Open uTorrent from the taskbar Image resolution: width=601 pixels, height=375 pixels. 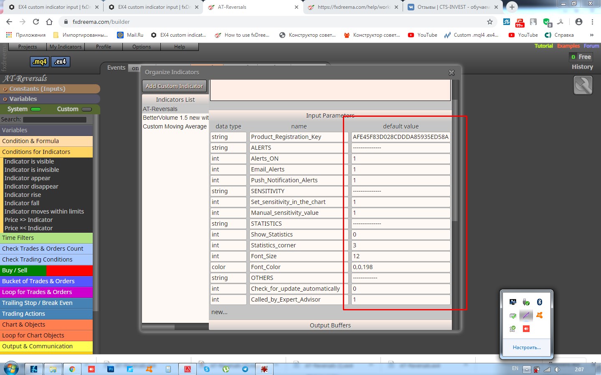coord(226,369)
